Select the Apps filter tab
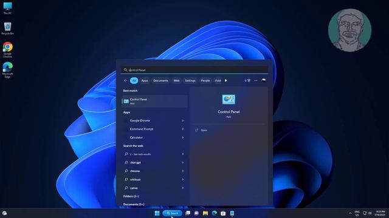This screenshot has height=218, width=389. [x=145, y=81]
